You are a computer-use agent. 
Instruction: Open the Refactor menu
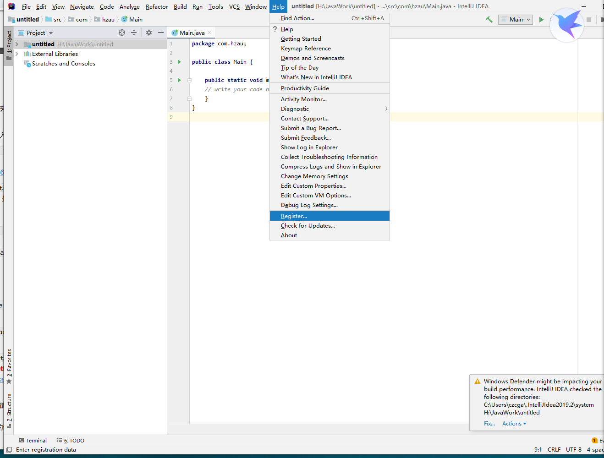[157, 7]
